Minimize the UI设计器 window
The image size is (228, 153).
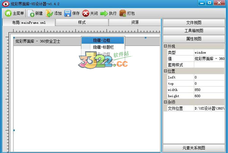pyautogui.click(x=202, y=3)
